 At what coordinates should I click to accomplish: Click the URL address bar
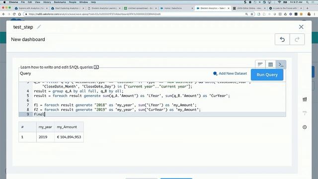point(134,14)
